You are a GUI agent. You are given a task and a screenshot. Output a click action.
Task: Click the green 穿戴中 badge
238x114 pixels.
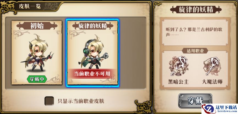(x=37, y=79)
